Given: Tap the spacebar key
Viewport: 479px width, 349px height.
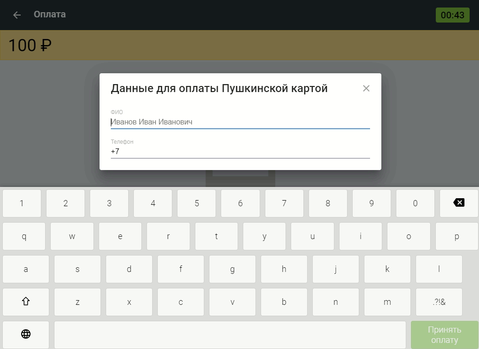Looking at the screenshot, I should (230, 334).
